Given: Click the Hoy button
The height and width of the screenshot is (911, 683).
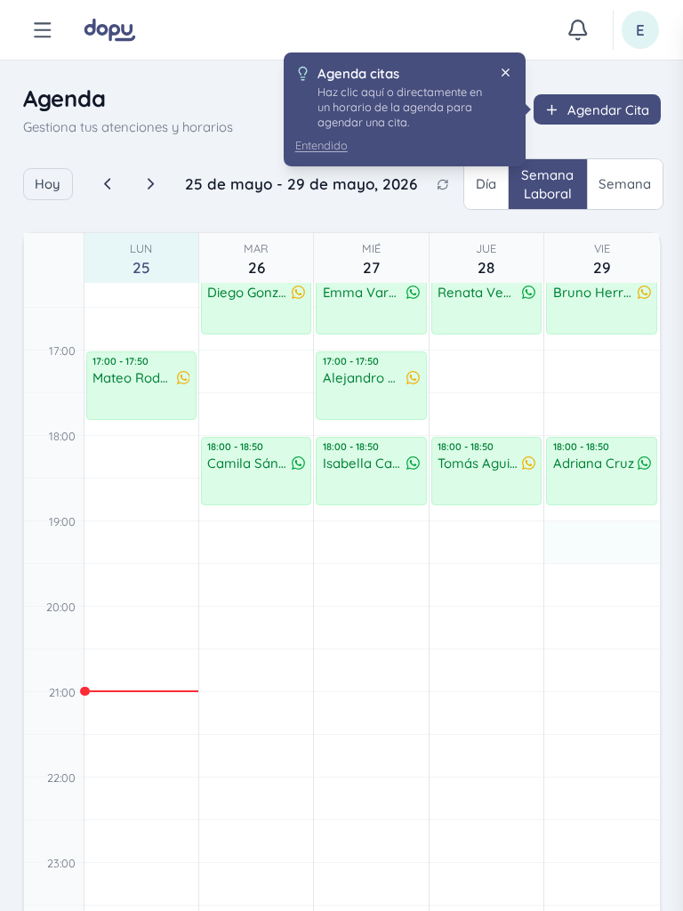Looking at the screenshot, I should [x=48, y=184].
